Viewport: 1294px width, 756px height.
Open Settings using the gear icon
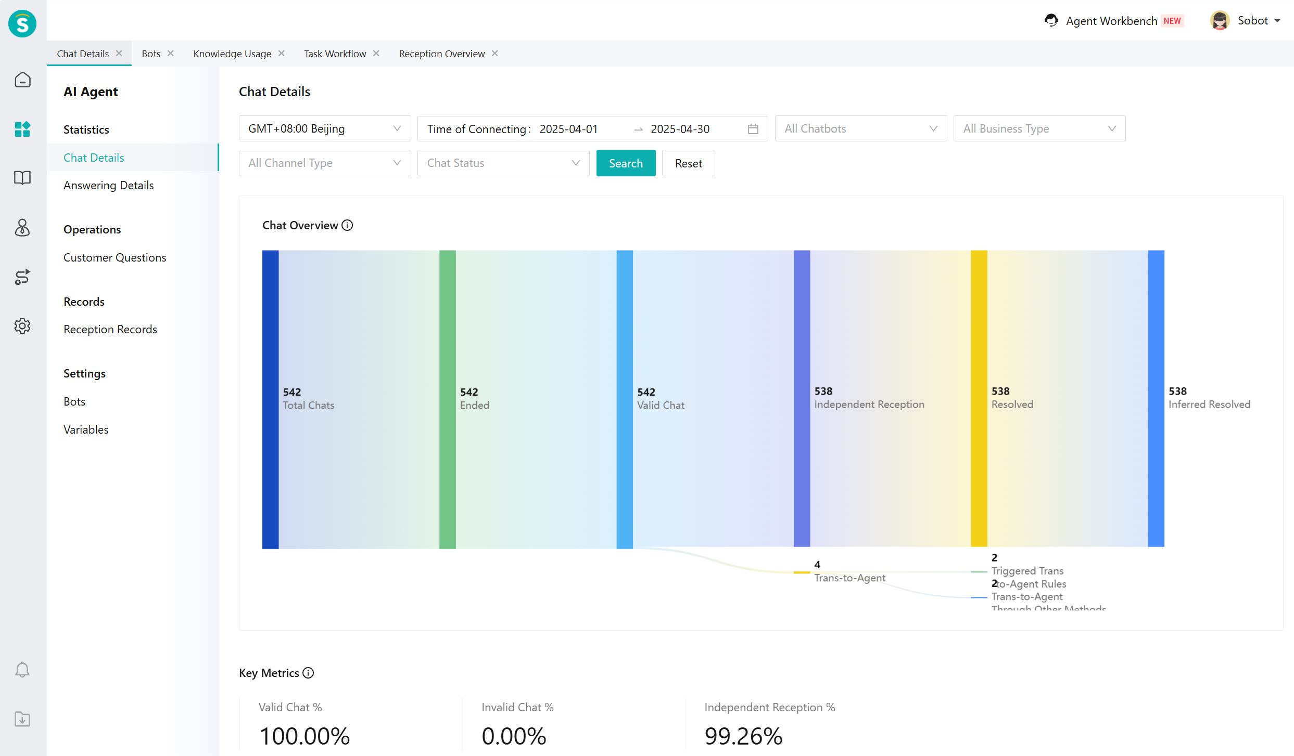[x=22, y=326]
